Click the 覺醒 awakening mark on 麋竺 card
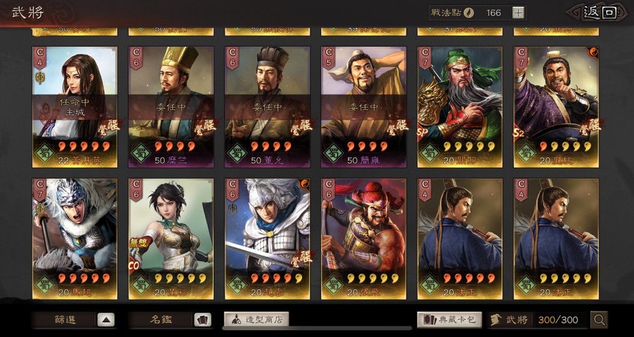The height and width of the screenshot is (337, 634). tap(204, 127)
